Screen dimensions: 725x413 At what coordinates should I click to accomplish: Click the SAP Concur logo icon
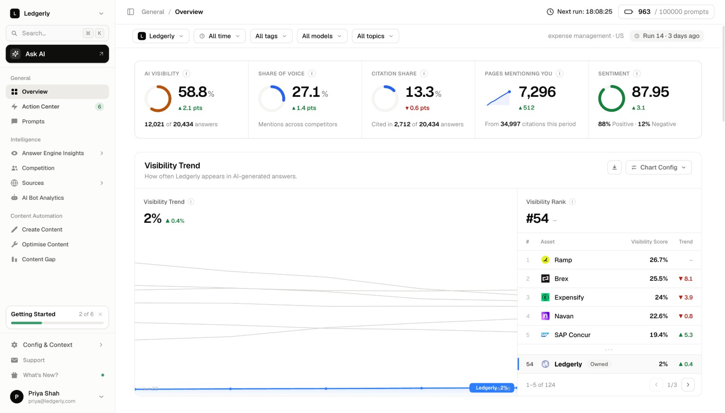pyautogui.click(x=545, y=335)
